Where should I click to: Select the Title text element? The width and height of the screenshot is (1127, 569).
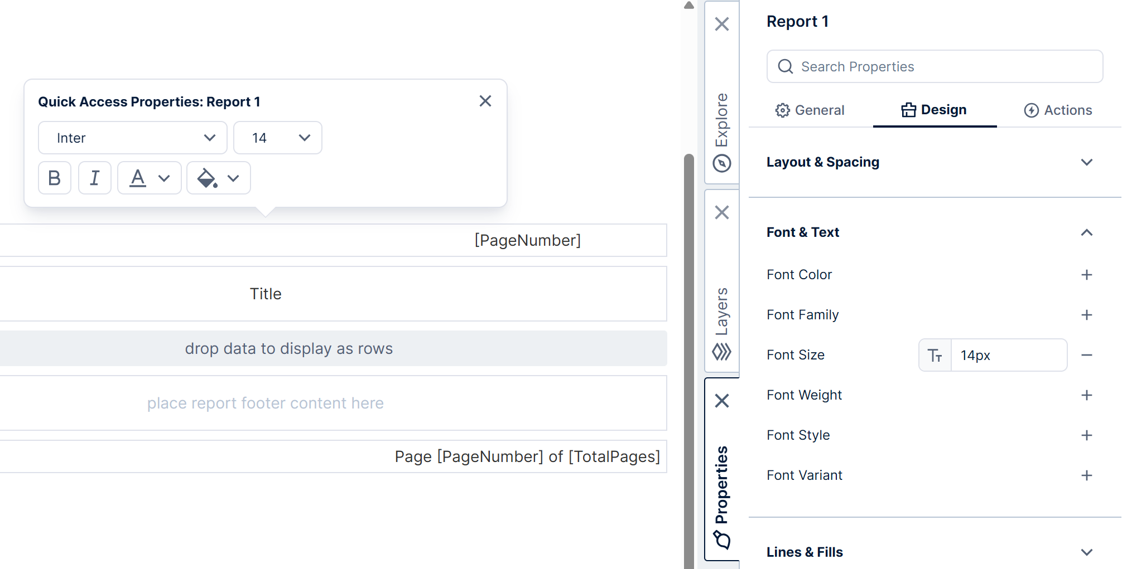(x=266, y=294)
